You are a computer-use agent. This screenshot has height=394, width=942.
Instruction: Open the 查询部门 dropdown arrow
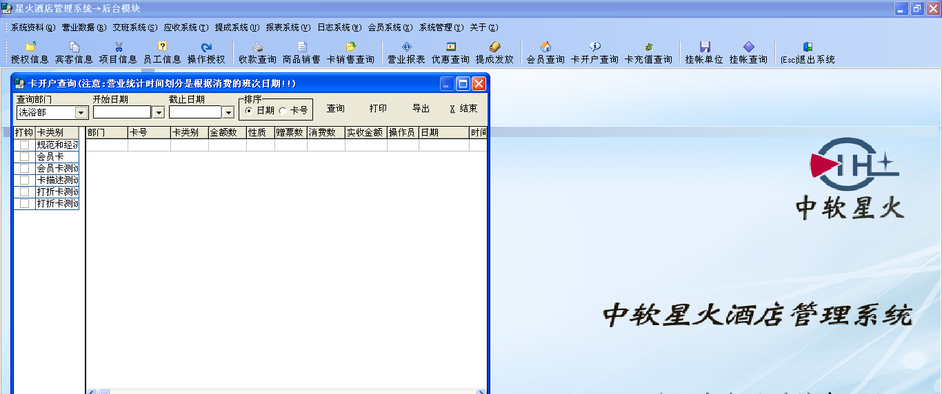click(x=81, y=113)
